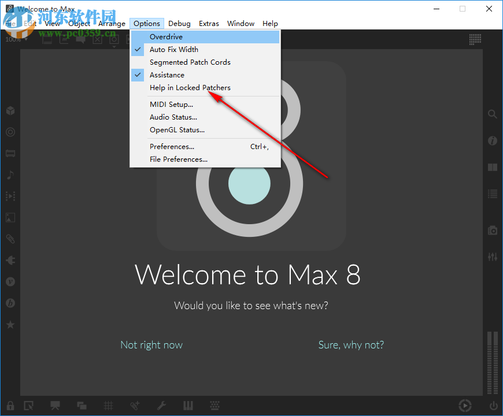Click the wrench tool in the bottom toolbar
503x416 pixels.
(161, 406)
